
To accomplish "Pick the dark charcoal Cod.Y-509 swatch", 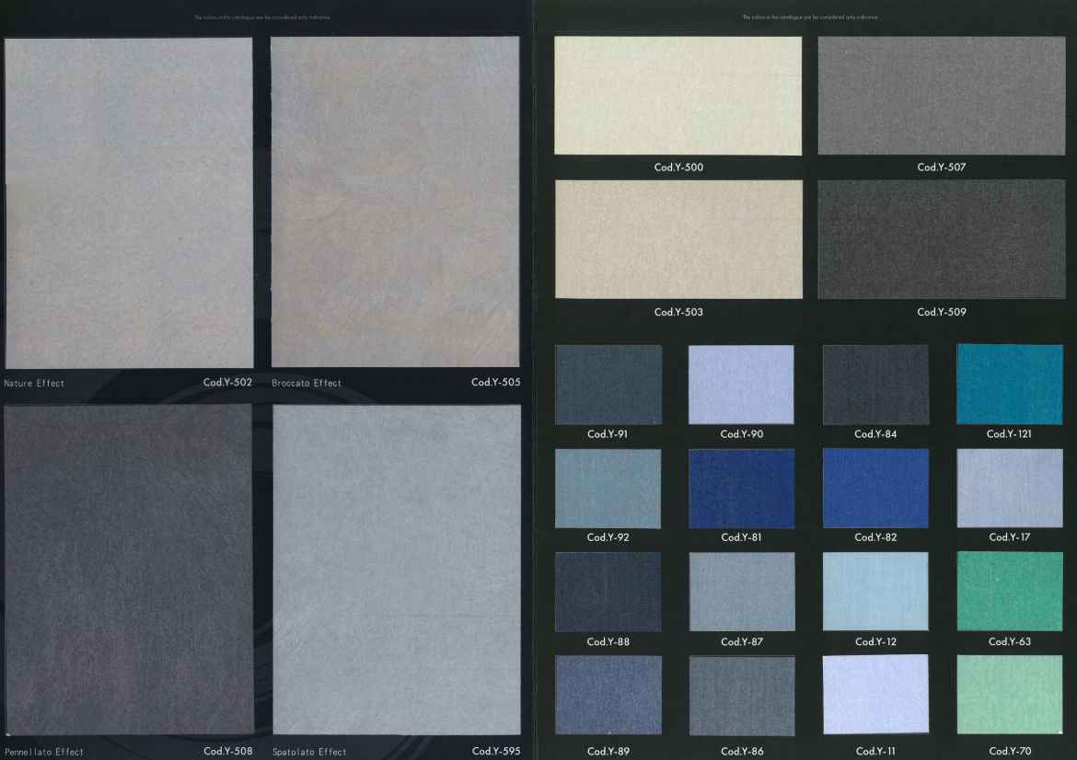I will (941, 239).
